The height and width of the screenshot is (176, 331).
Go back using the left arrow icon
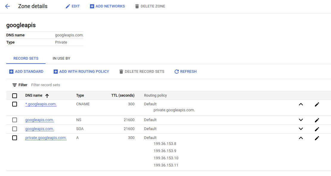pyautogui.click(x=7, y=6)
